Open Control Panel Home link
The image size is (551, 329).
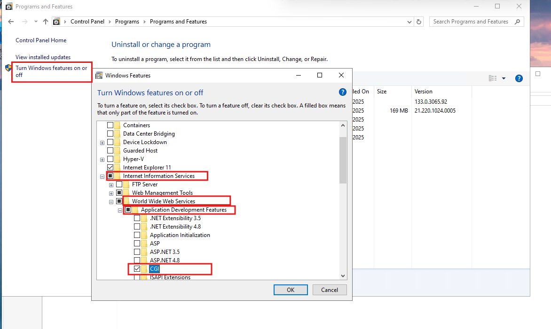[x=41, y=40]
